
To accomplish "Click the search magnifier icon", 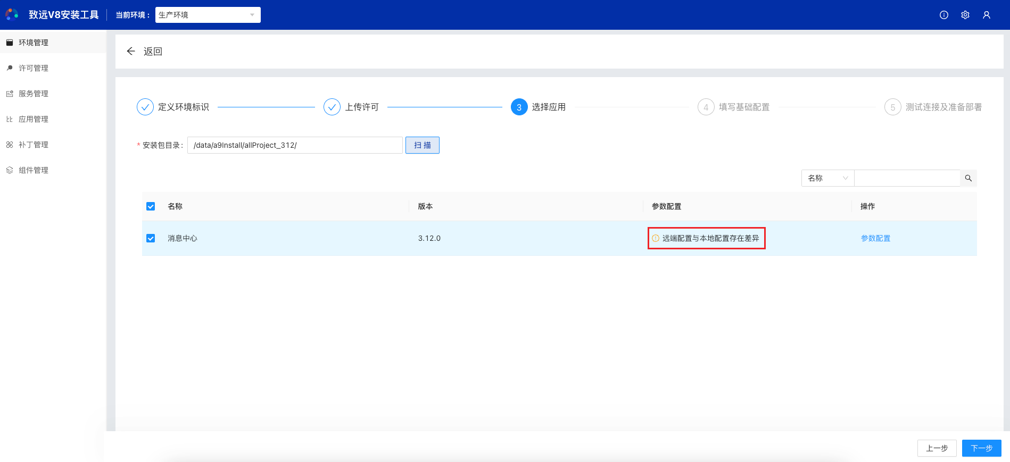I will pyautogui.click(x=968, y=178).
